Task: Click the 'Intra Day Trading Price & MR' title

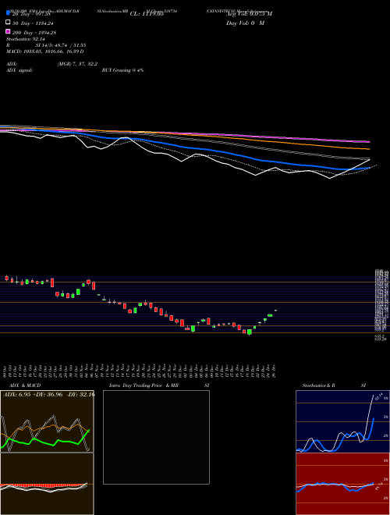Action: click(144, 385)
